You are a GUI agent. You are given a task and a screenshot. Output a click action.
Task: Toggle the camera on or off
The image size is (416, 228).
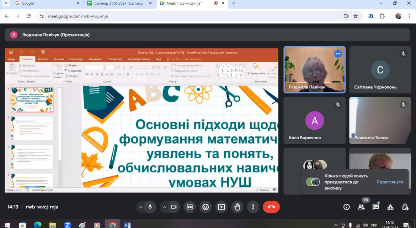(174, 207)
